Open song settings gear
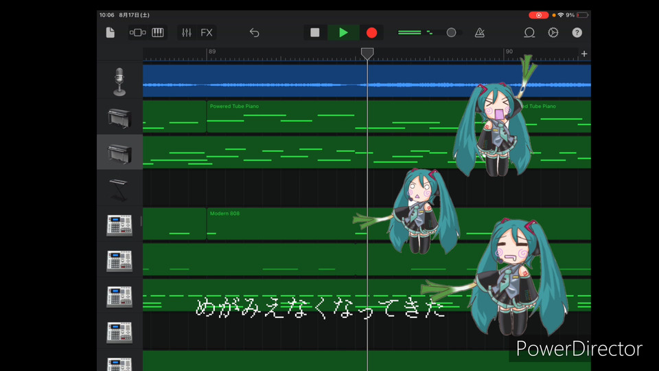Image resolution: width=659 pixels, height=371 pixels. pyautogui.click(x=553, y=32)
